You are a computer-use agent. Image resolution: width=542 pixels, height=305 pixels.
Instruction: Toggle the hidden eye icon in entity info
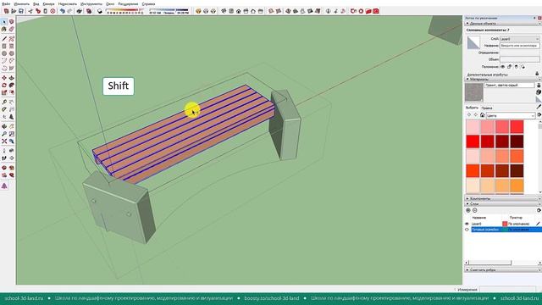[502, 67]
